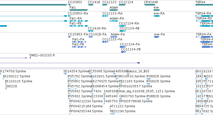Viewport: 213px width, 115px height.
Task: Select the Batuco_16_B03 feature label
Action: click(x=138, y=71)
